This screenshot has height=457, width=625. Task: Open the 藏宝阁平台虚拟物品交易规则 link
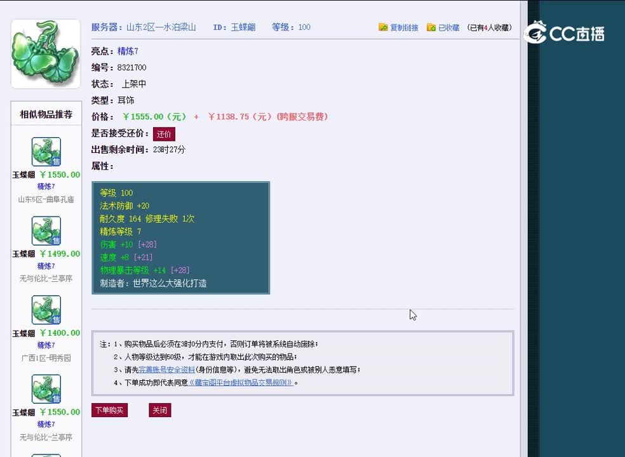tap(241, 383)
